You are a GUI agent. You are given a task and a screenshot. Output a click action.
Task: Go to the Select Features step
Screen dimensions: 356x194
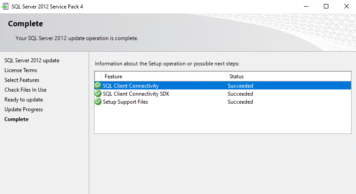[x=22, y=80]
